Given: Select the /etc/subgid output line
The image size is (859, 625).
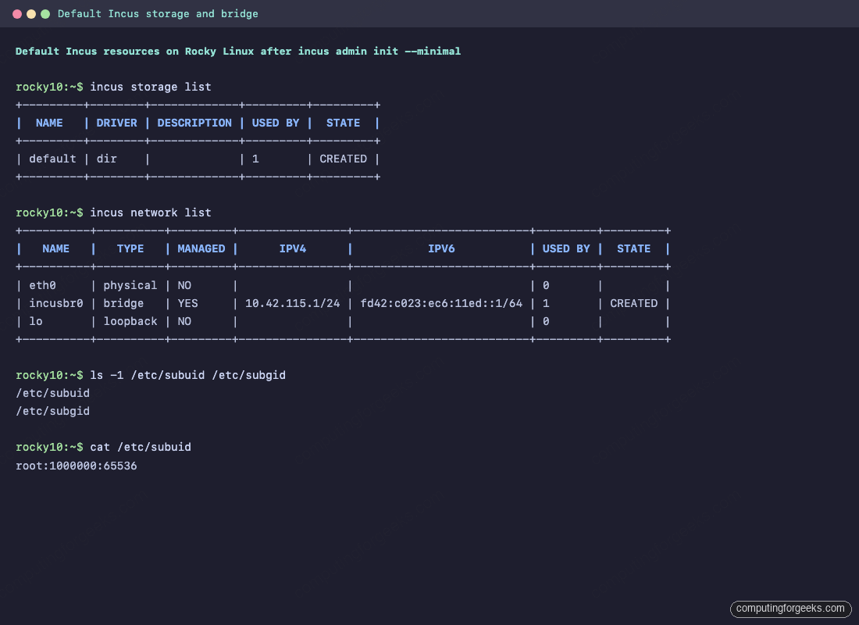Looking at the screenshot, I should (x=52, y=411).
